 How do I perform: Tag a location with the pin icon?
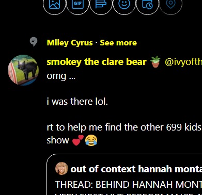(x=171, y=4)
